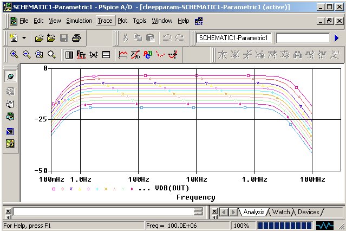
Task: Click the Cursor Search binoculars icon
Action: pos(297,55)
